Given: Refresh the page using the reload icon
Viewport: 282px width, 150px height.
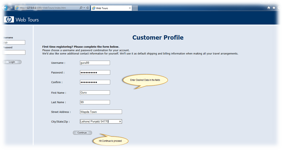Looking at the screenshot, I should tap(88, 8).
